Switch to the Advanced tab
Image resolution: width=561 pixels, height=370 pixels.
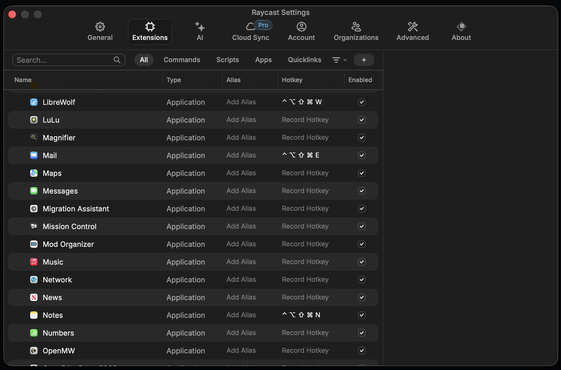coord(413,32)
